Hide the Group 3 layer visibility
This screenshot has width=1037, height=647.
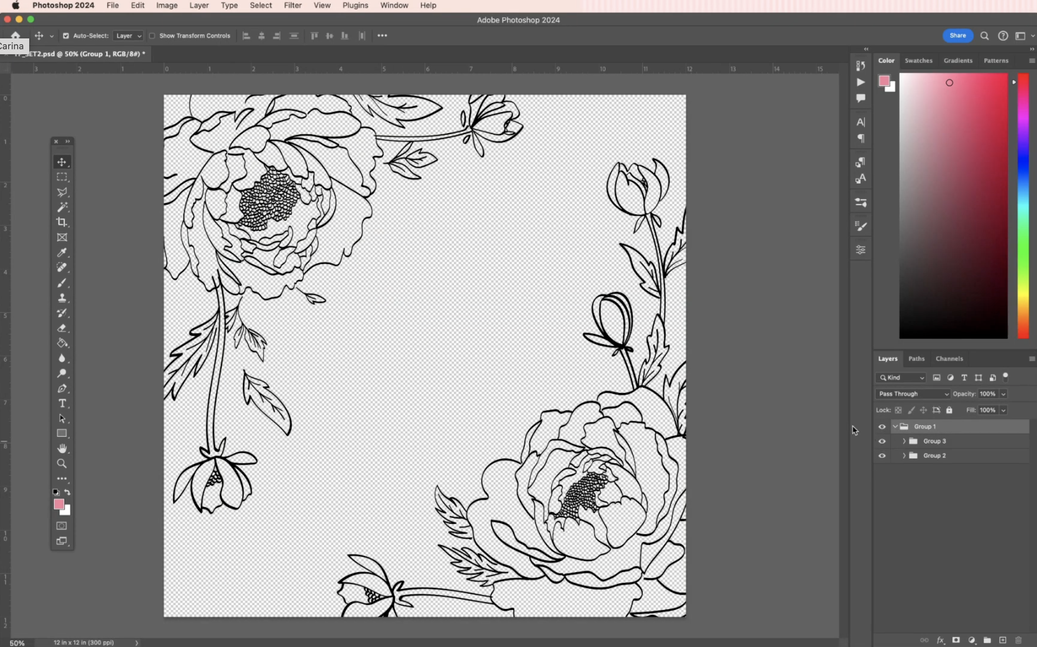[x=882, y=441]
